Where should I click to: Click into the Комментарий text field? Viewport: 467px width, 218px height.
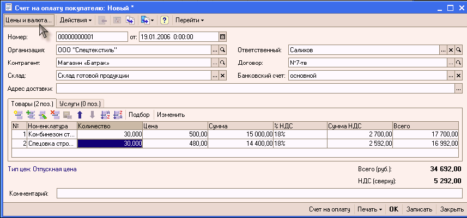pyautogui.click(x=259, y=194)
